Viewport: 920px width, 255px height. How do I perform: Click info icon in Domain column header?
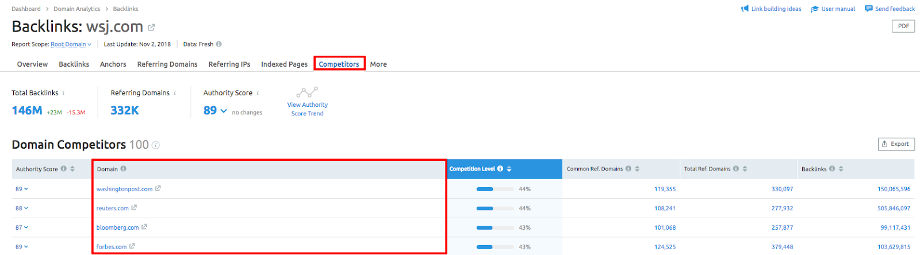point(124,169)
